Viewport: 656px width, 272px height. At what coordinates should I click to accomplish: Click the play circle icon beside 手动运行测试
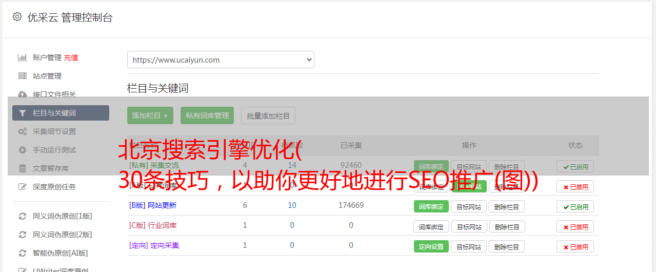coord(23,150)
